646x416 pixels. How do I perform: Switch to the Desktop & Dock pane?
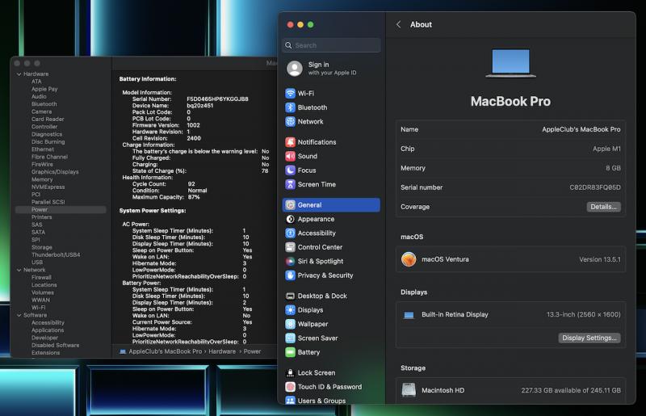[x=321, y=296]
